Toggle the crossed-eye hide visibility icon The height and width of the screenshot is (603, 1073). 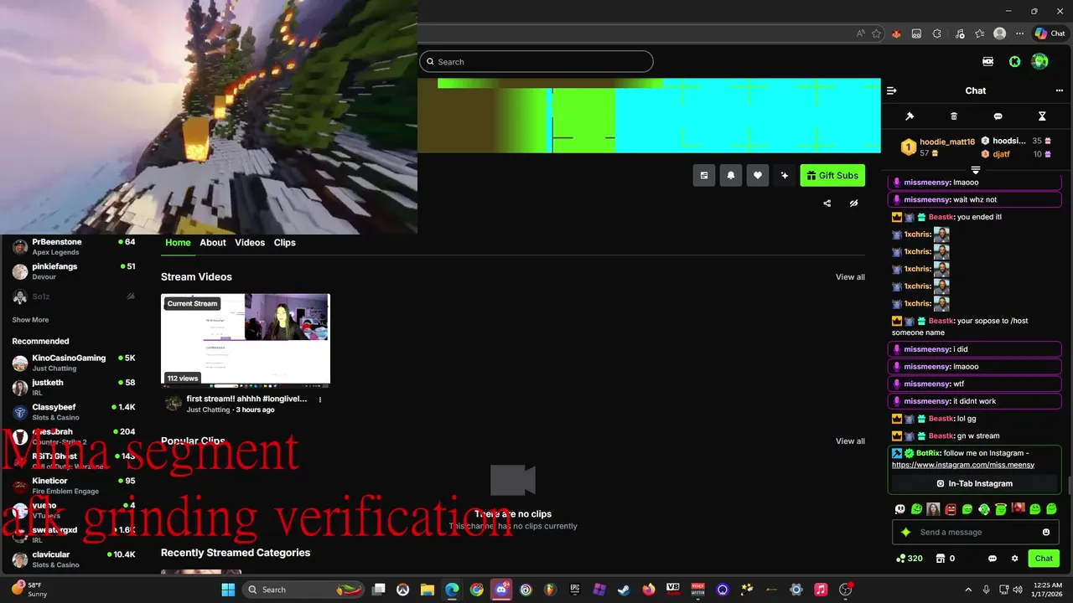(x=853, y=203)
